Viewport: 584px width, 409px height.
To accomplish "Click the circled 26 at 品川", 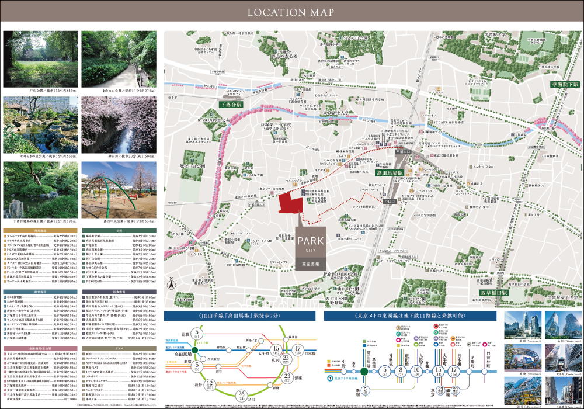I will pos(241,396).
